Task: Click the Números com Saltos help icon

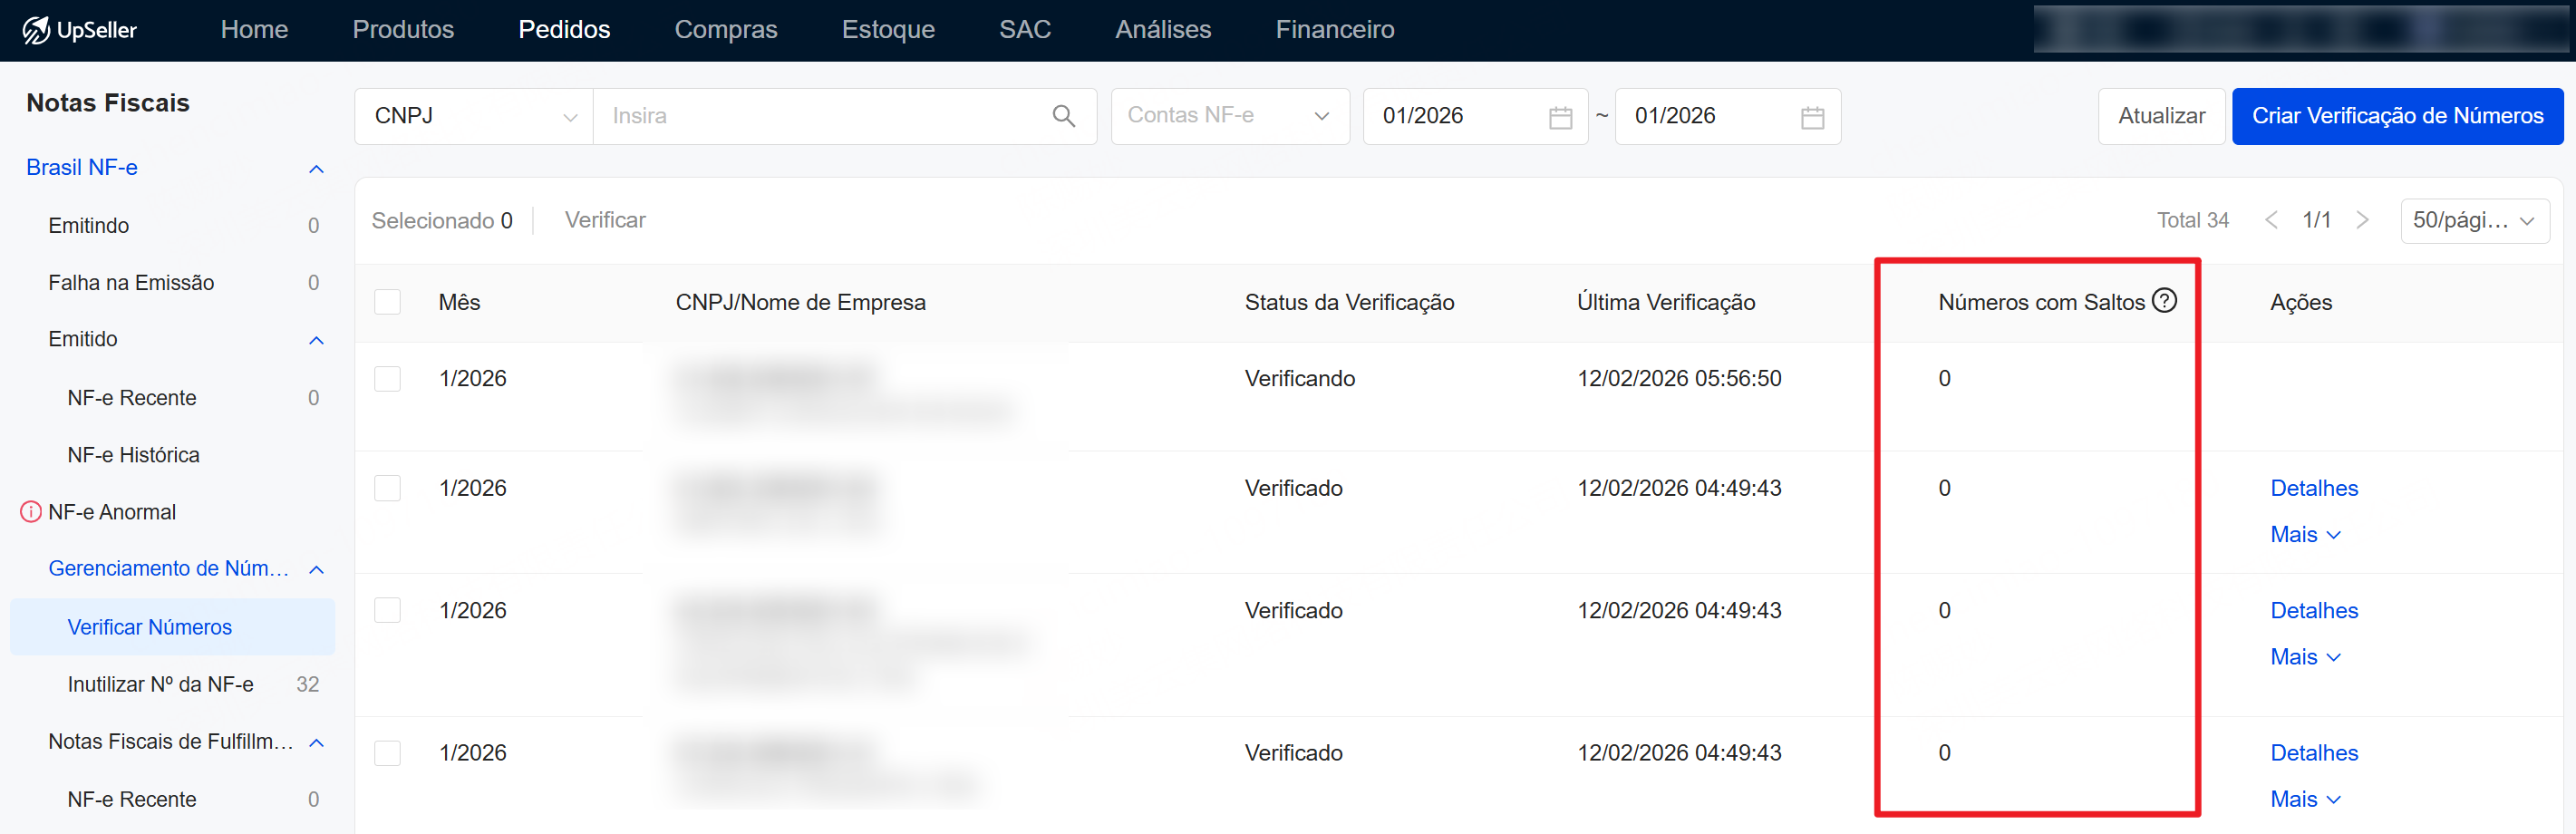Action: click(2164, 301)
